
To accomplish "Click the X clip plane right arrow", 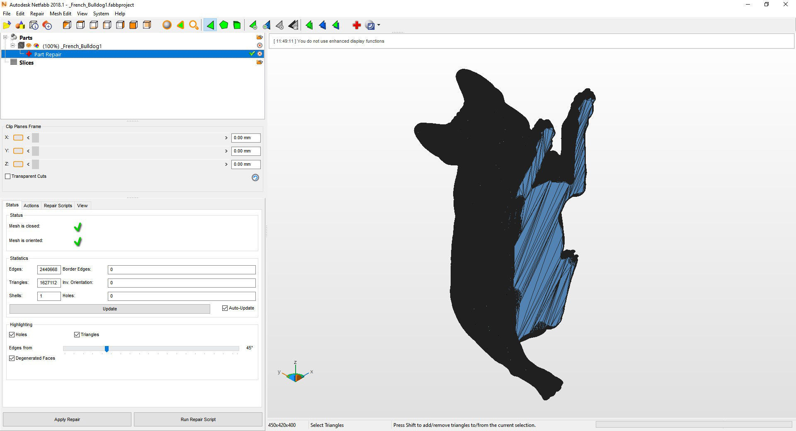I will pyautogui.click(x=226, y=138).
